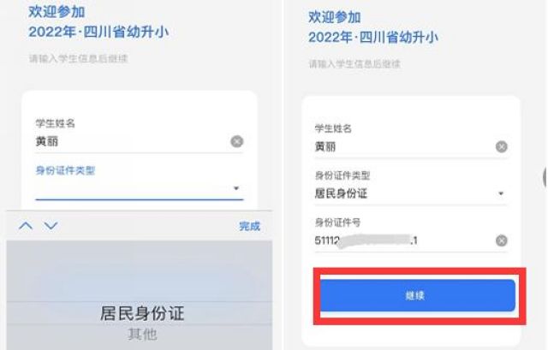
Task: Click the 欢迎参加 heading on right
Action: (x=334, y=17)
